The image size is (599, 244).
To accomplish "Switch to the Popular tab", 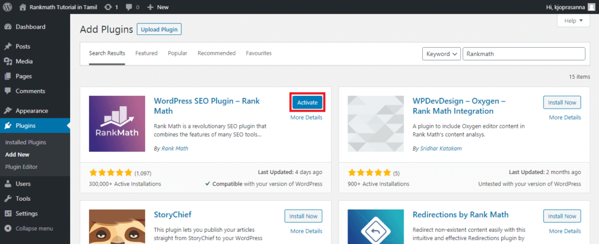I will [178, 53].
